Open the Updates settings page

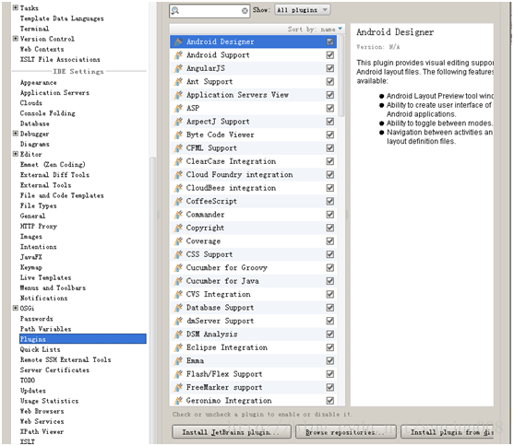click(x=33, y=391)
